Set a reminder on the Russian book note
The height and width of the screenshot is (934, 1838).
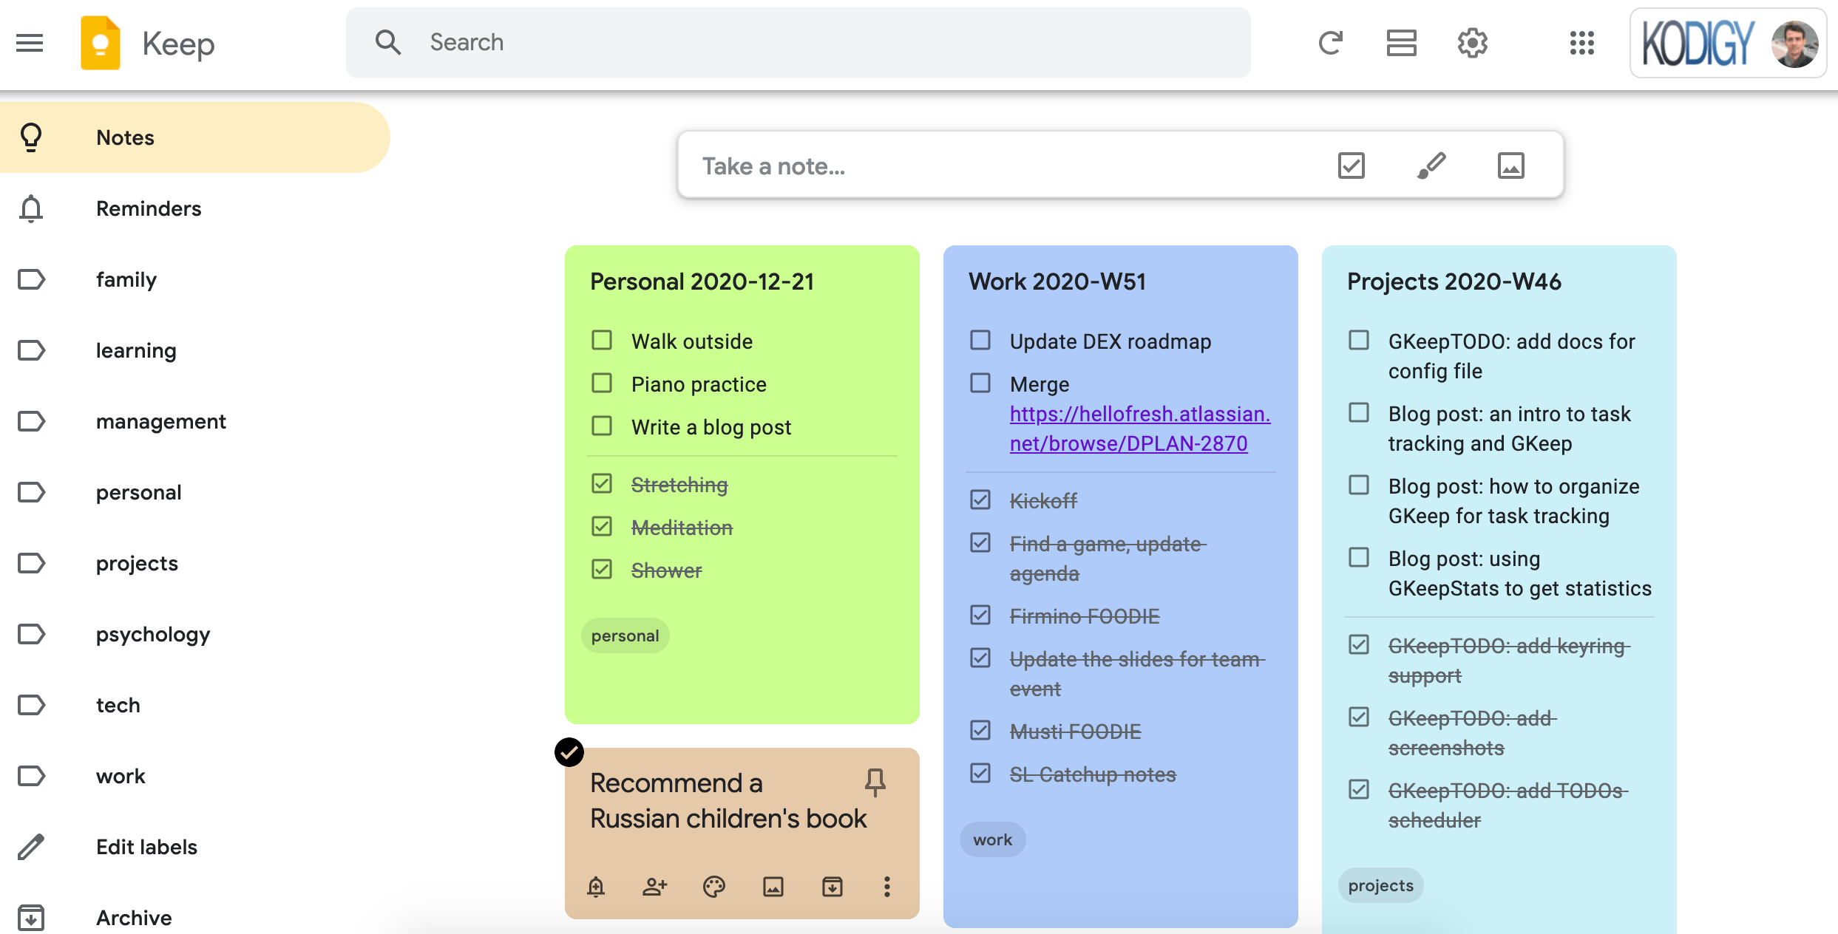(596, 887)
